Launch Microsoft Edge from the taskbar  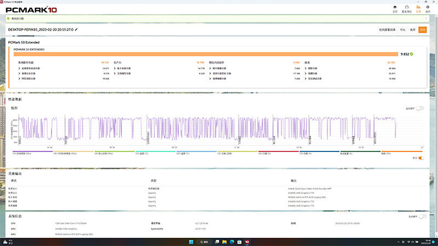click(232, 242)
